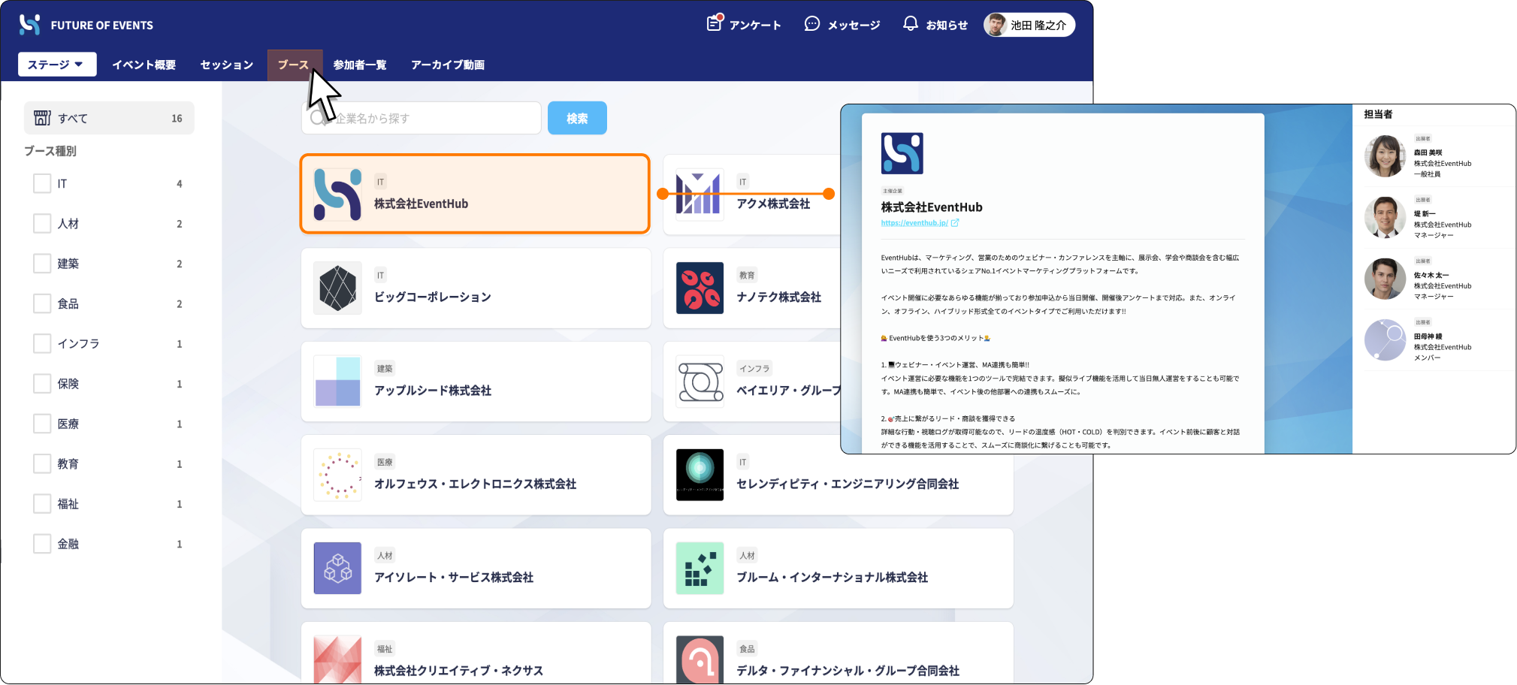The width and height of the screenshot is (1517, 685).
Task: Click the 池田 隆之介 profile avatar
Action: pos(996,25)
